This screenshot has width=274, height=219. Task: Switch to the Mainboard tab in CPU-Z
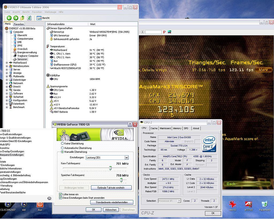click(x=165, y=128)
